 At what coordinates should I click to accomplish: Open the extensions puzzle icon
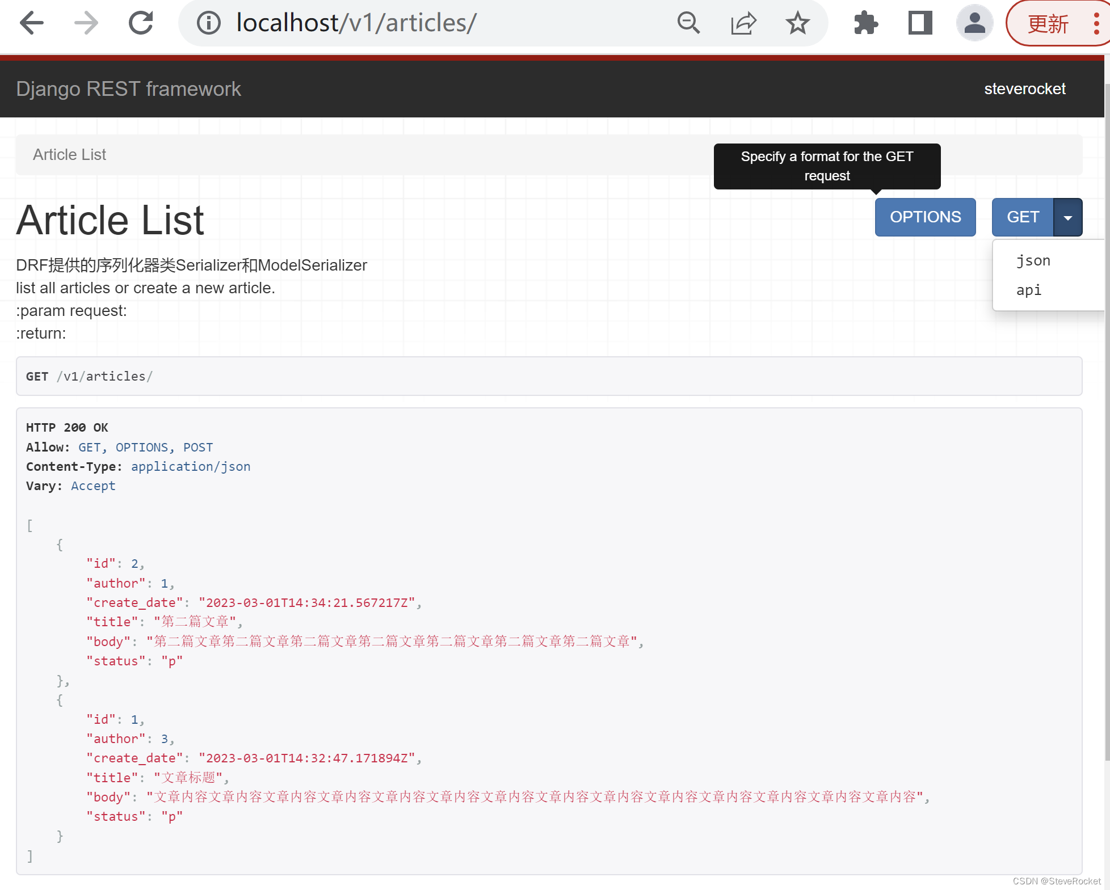point(866,23)
